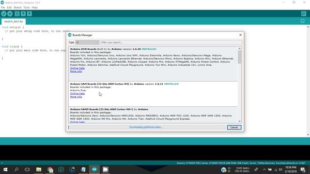
Task: Open network settings tray icon
Action: point(276,170)
